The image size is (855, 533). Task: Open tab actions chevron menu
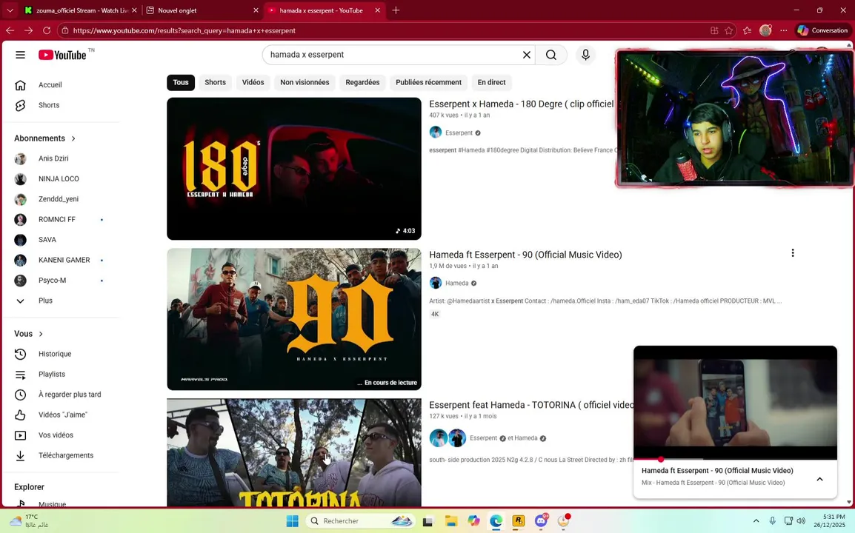[10, 10]
